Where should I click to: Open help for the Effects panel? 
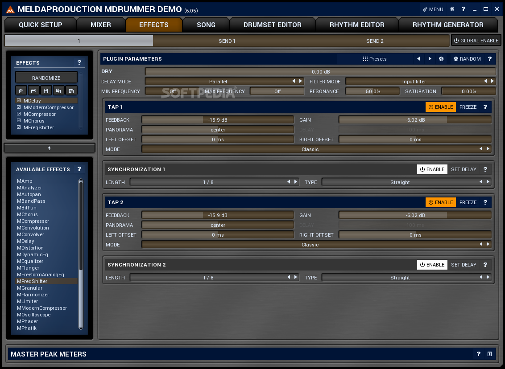point(79,62)
